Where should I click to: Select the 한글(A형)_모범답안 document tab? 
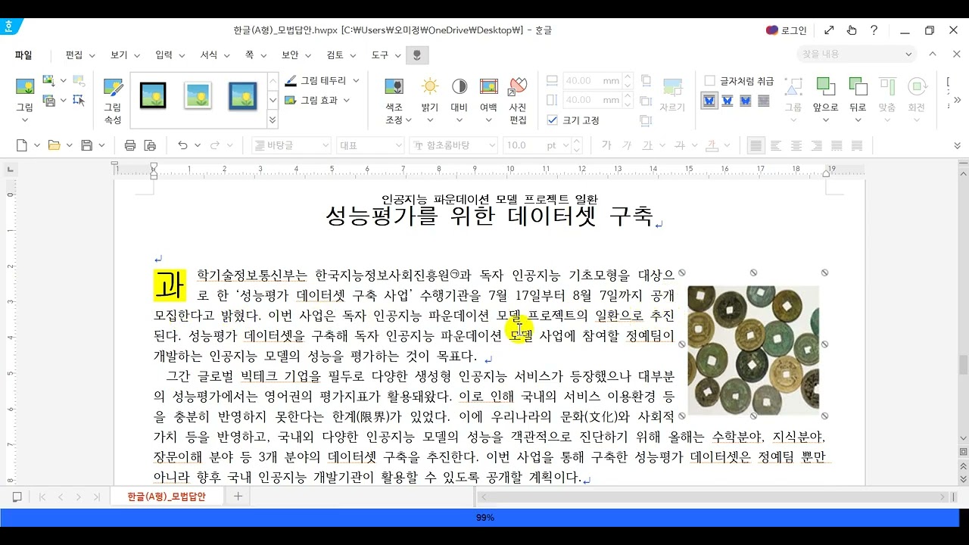(167, 497)
